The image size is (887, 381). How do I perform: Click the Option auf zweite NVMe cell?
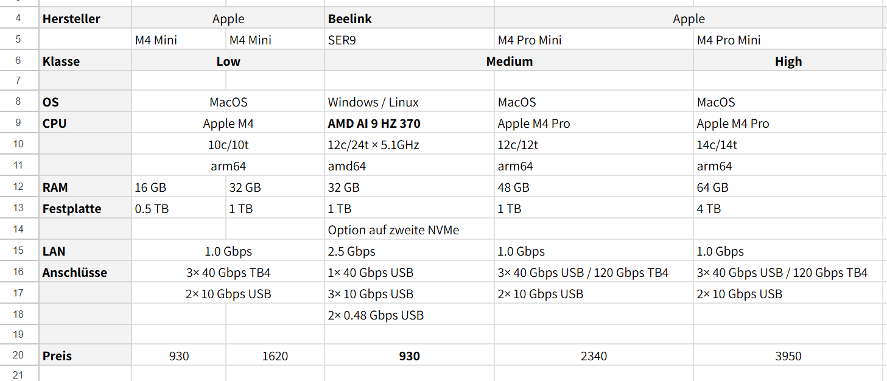pos(410,230)
